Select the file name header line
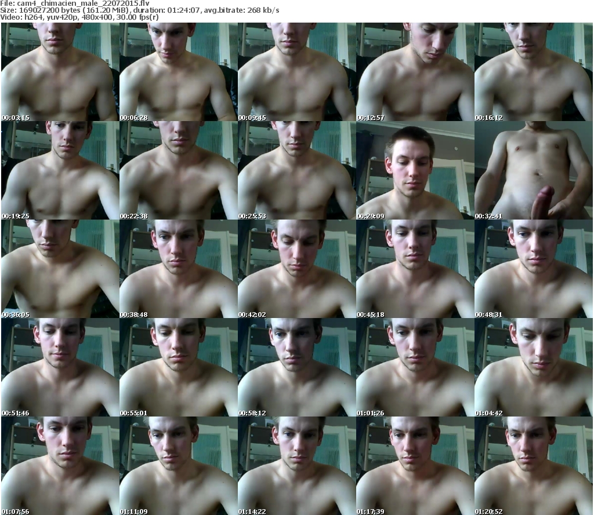 click(x=75, y=3)
